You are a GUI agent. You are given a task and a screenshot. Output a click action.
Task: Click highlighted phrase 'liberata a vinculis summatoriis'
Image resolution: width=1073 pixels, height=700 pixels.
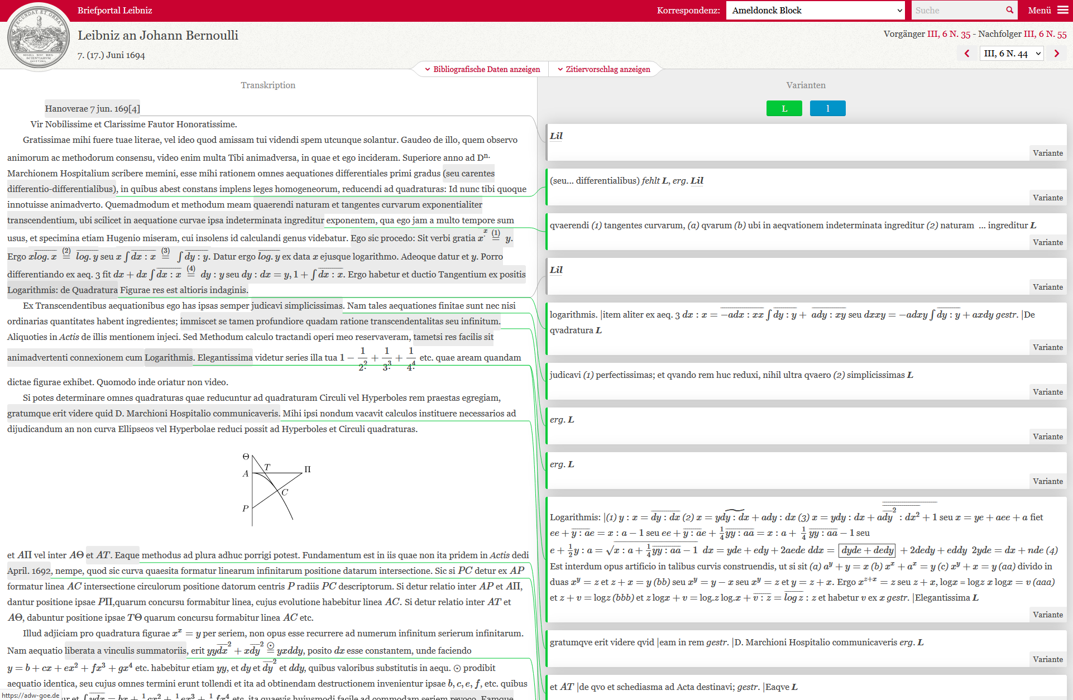126,651
